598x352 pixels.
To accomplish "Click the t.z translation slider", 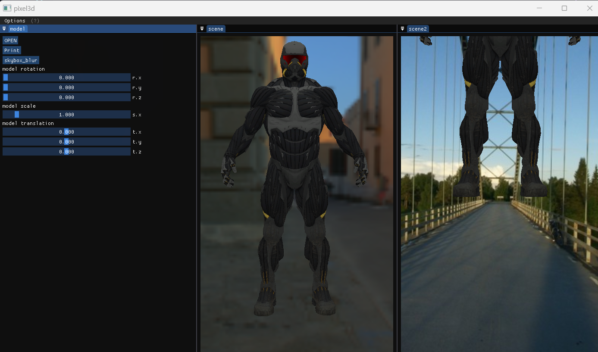I will pyautogui.click(x=66, y=152).
